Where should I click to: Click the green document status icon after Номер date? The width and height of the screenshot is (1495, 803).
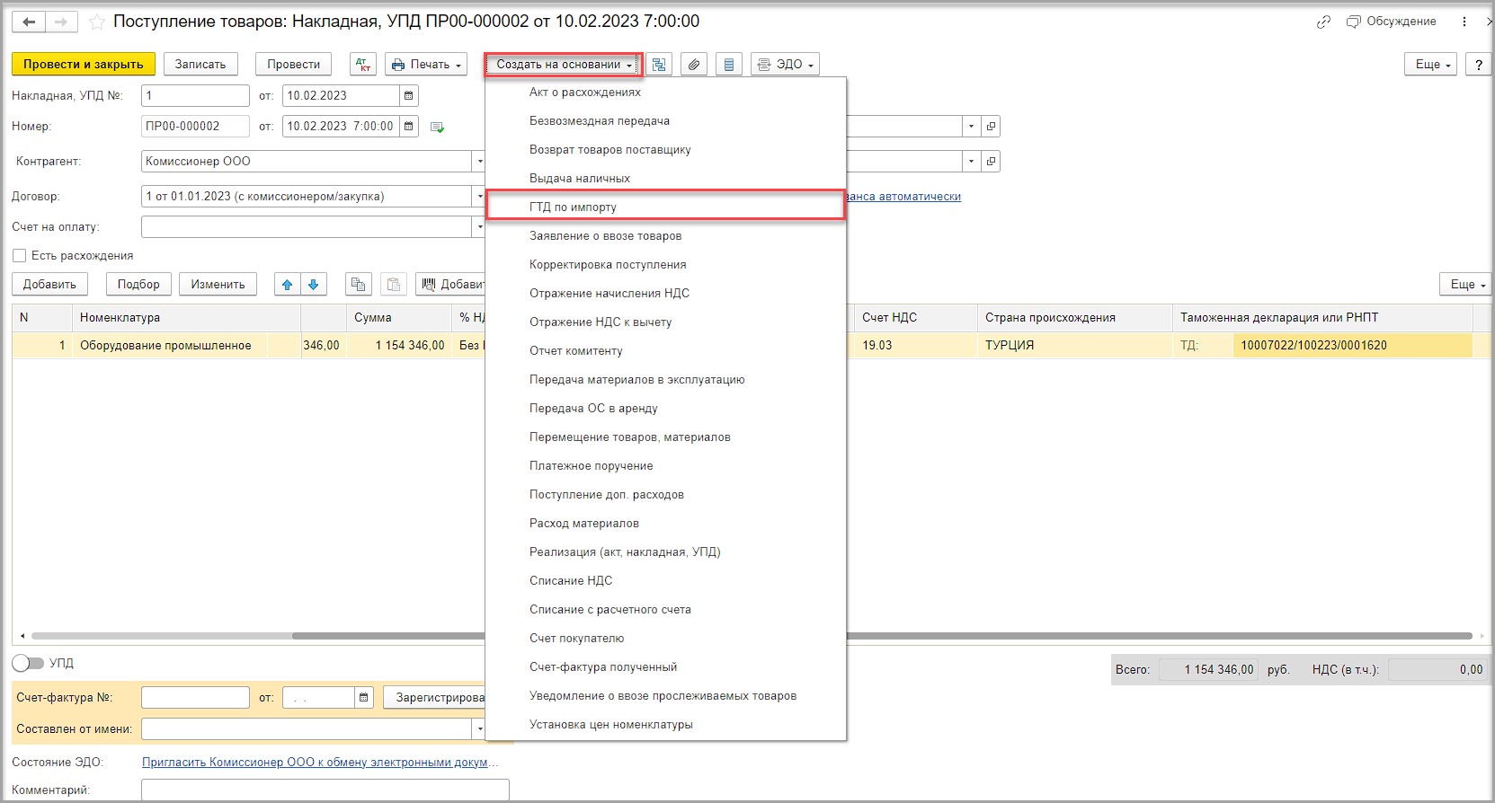438,128
